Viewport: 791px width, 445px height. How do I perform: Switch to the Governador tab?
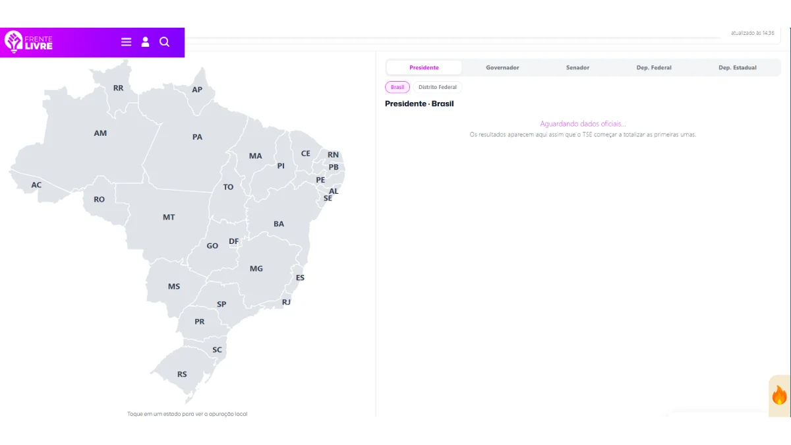tap(502, 68)
